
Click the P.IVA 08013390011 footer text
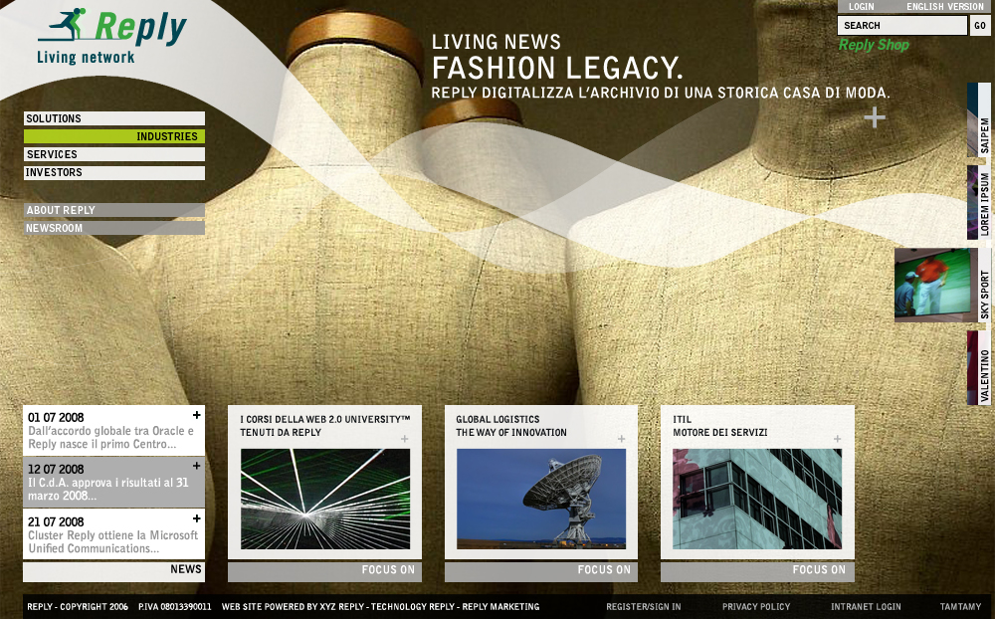pyautogui.click(x=174, y=607)
